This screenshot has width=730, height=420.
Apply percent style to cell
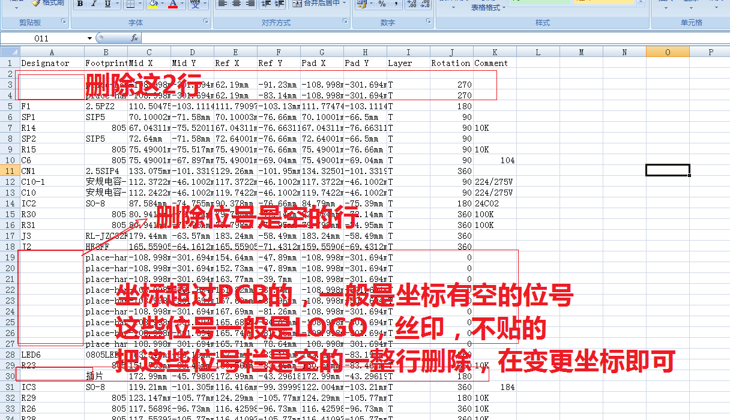point(382,4)
